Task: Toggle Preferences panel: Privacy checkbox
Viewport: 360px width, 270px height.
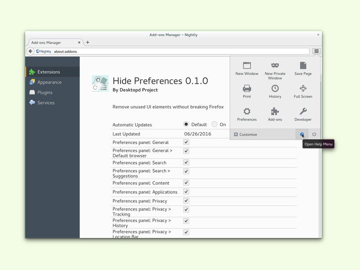Action: tap(186, 201)
